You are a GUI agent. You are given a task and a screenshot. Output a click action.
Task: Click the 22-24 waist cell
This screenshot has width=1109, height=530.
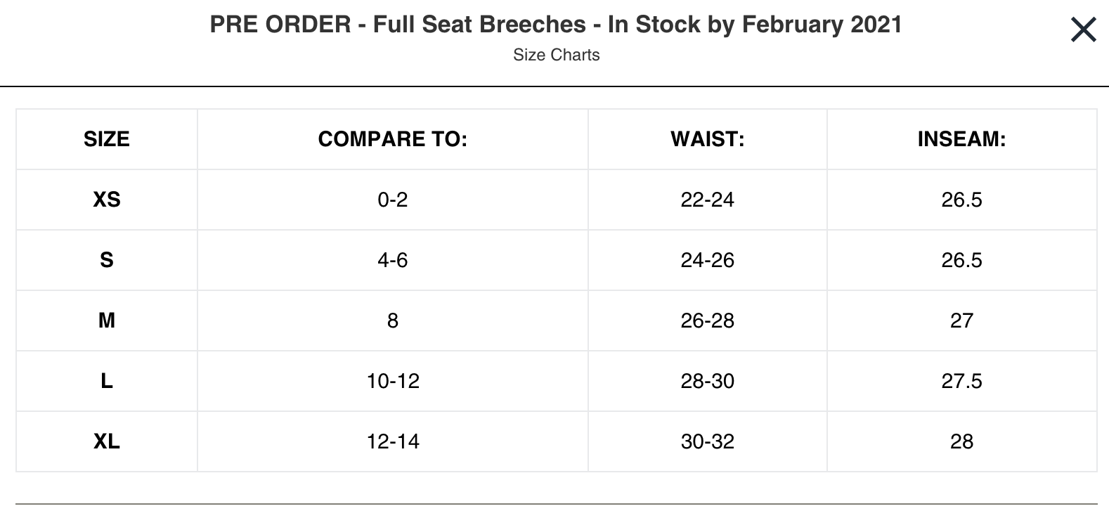(x=707, y=200)
